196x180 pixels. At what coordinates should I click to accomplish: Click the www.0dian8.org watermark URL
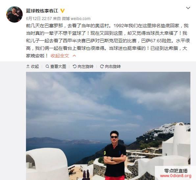click(176, 176)
